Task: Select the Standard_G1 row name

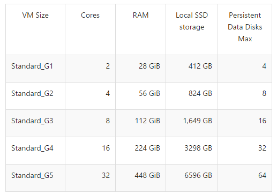Action: [32, 66]
